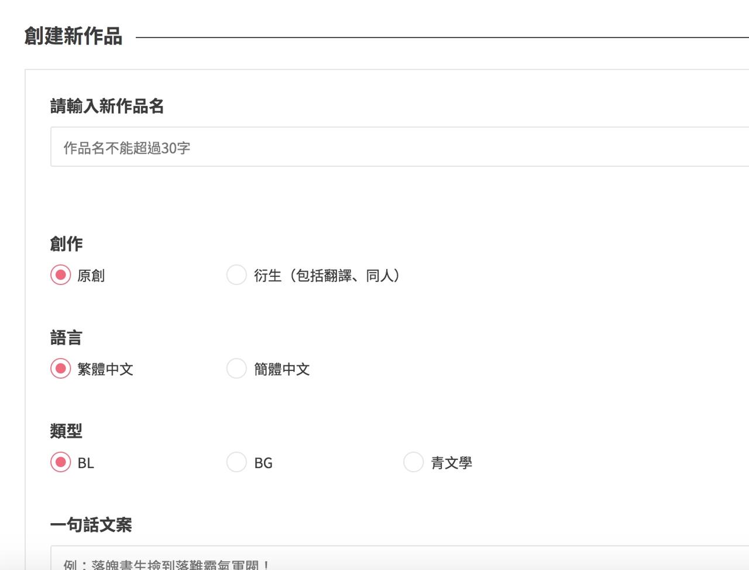This screenshot has width=749, height=570.
Task: Select the 青文學 type option
Action: 413,462
